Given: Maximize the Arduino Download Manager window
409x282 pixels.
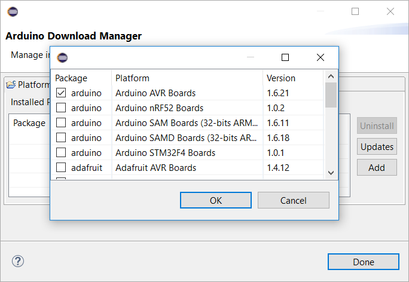Looking at the screenshot, I should tap(355, 11).
